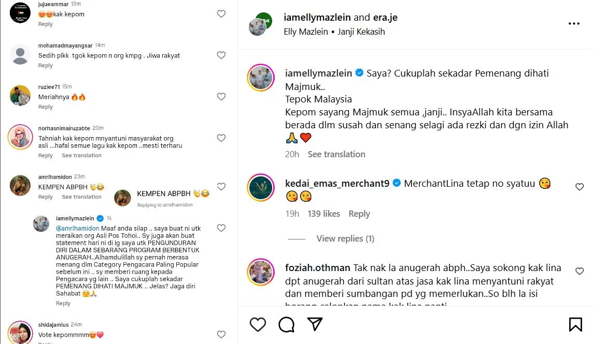Viewport: 593px width, 344px height.
Task: Like ruziee71's Meriahnya comment
Action: (x=221, y=97)
